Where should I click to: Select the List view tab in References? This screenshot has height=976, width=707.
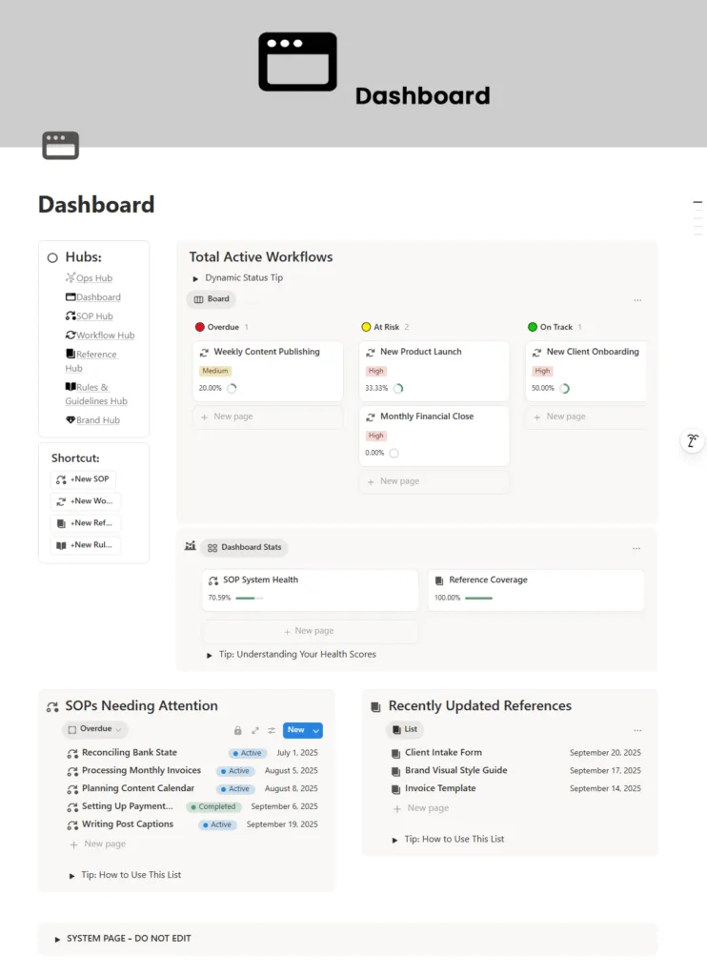click(405, 729)
